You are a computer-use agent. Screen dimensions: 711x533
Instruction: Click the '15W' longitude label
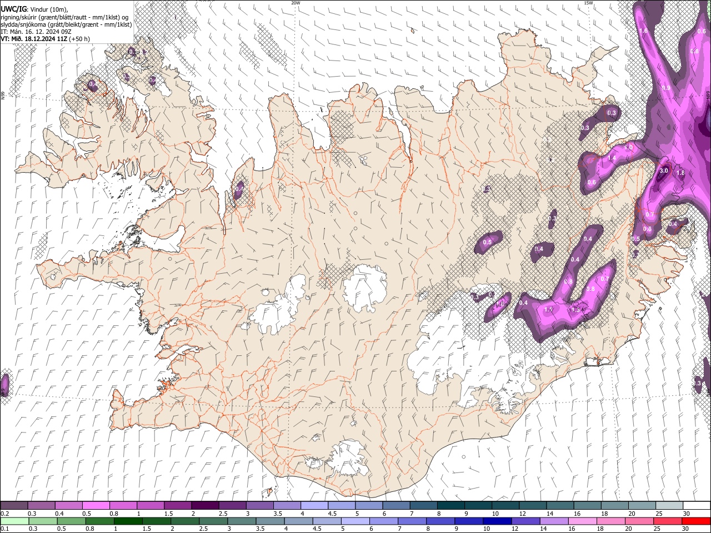click(x=588, y=3)
